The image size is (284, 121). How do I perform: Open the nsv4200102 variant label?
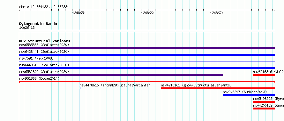(x=268, y=105)
